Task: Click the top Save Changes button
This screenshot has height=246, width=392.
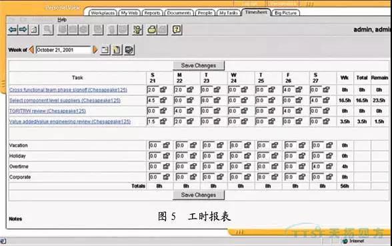Action: click(x=199, y=65)
